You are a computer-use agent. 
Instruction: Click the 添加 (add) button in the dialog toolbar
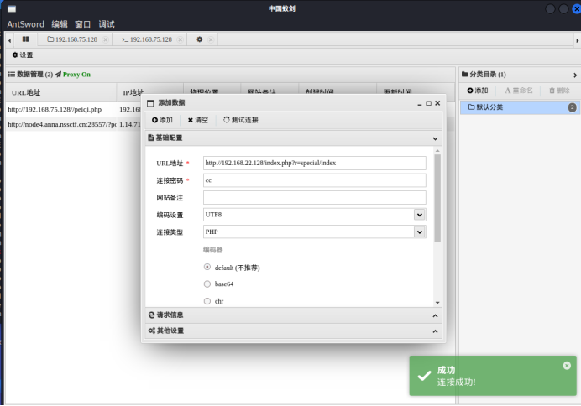coord(162,120)
